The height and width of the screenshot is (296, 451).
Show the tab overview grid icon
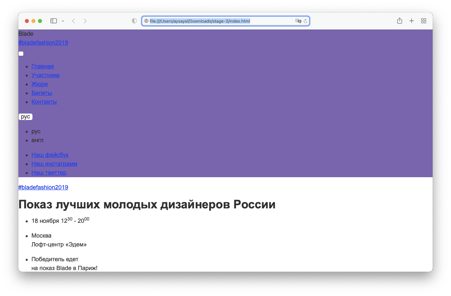(x=423, y=21)
